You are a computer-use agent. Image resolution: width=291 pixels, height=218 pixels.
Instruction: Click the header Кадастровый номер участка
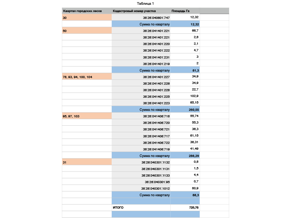134,11
